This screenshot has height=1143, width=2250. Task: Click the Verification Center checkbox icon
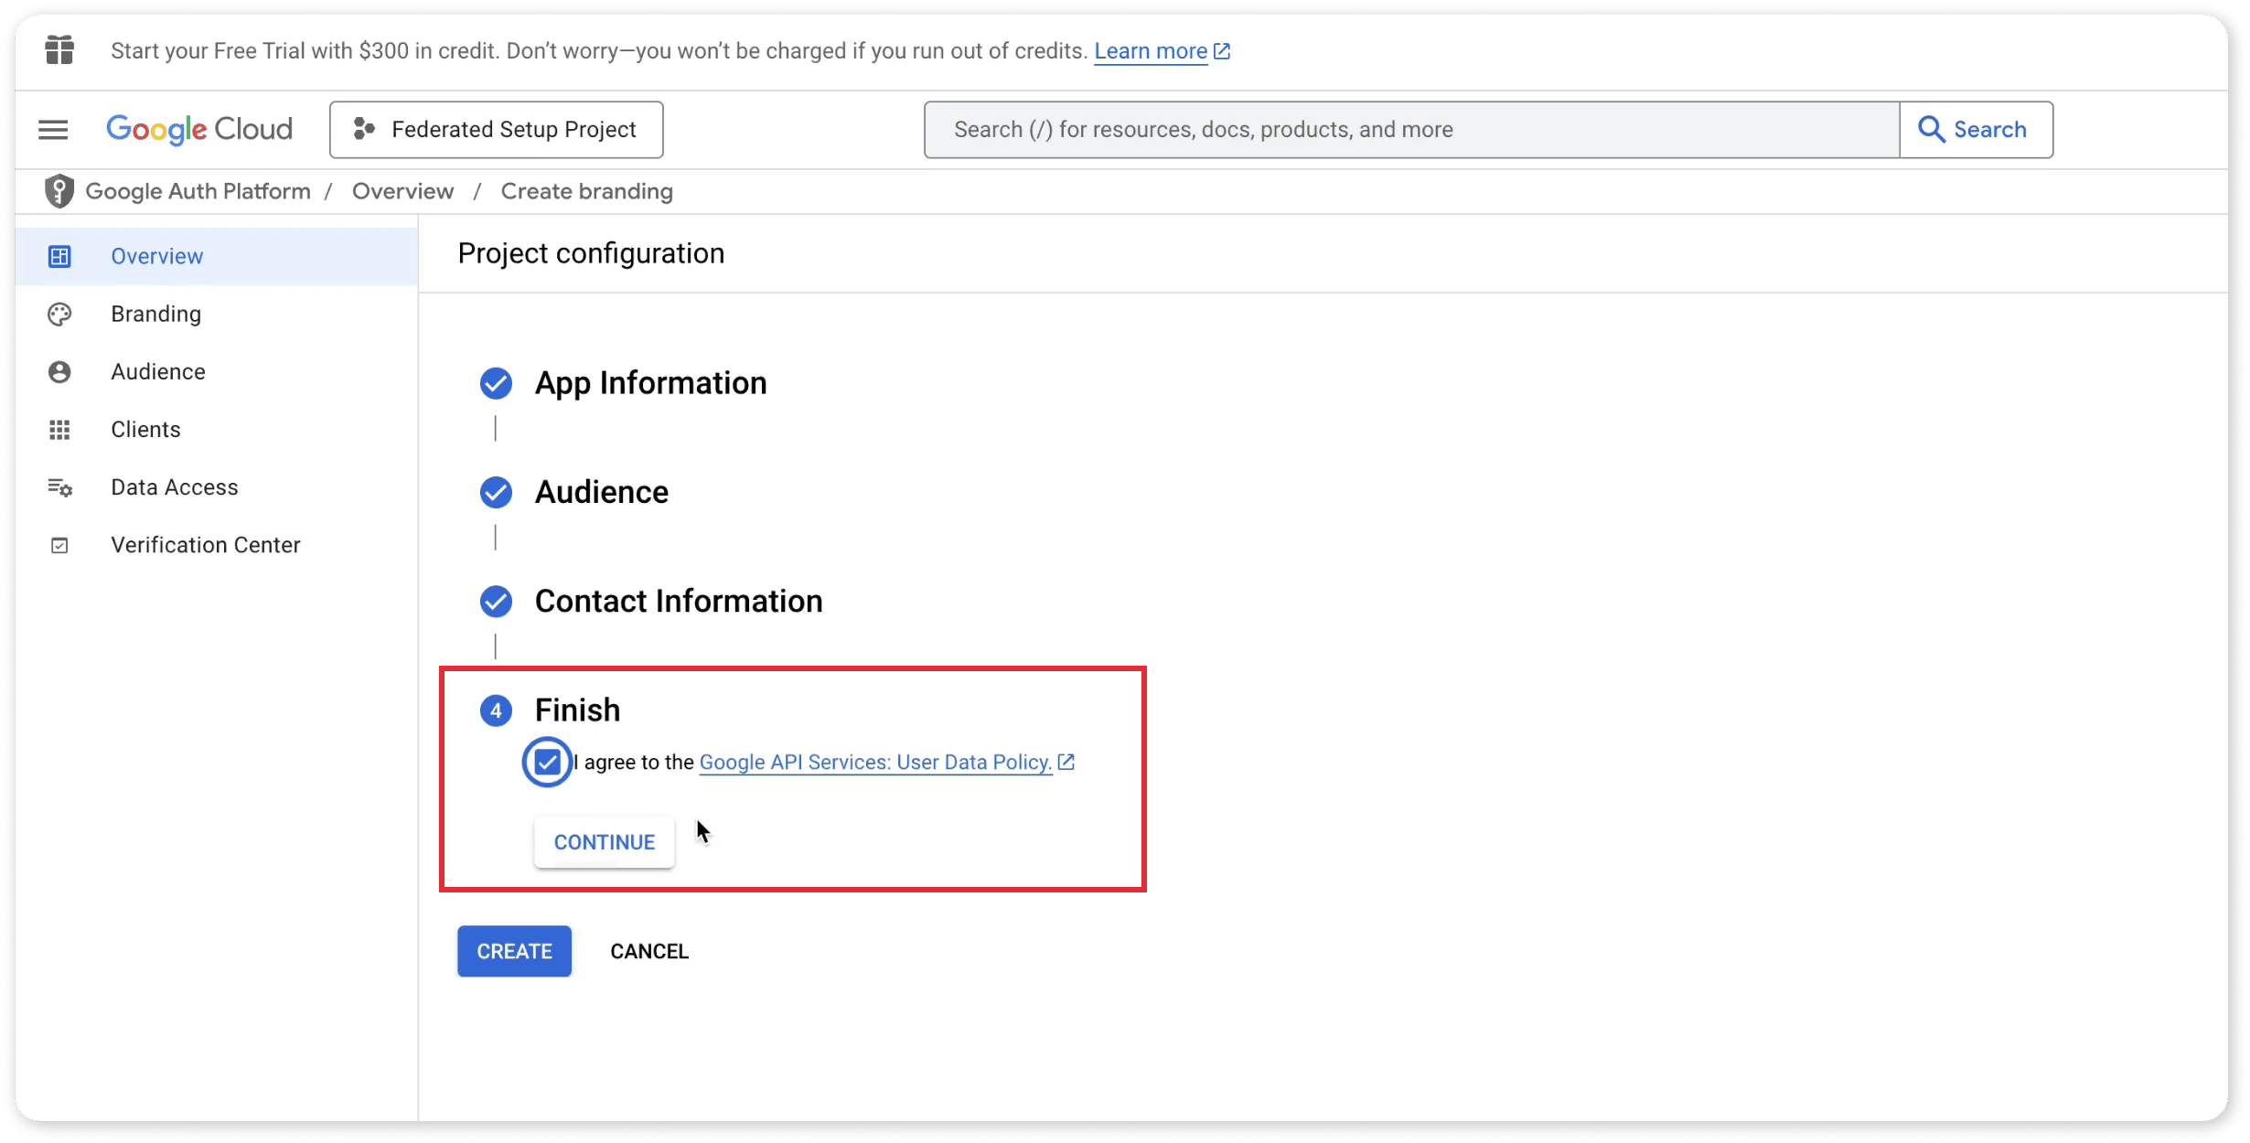59,546
